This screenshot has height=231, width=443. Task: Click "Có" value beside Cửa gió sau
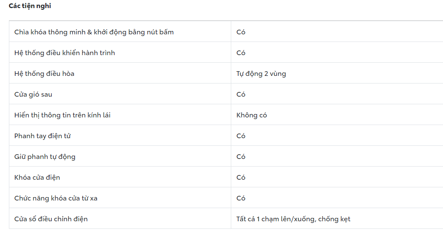(241, 95)
